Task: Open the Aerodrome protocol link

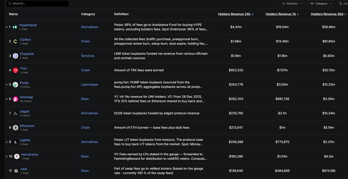Action: pos(30,154)
